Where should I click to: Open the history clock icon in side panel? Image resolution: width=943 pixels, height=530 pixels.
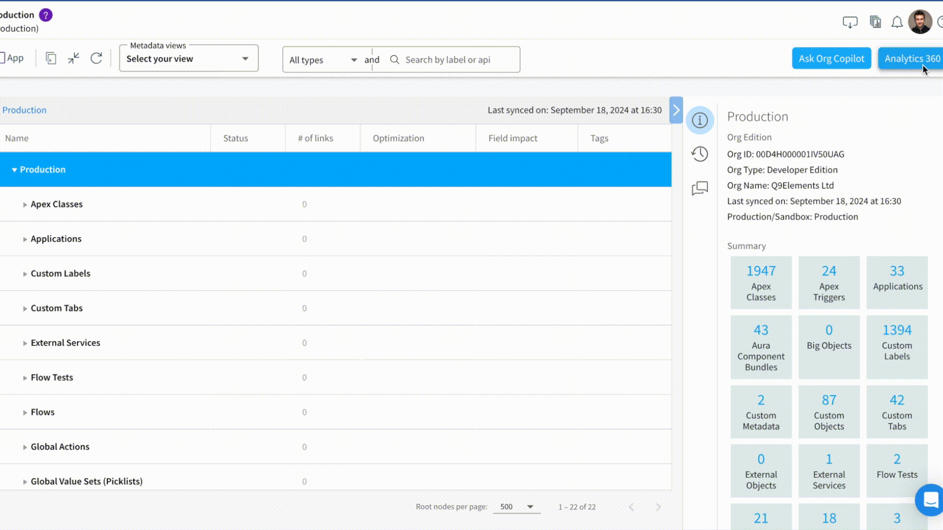[x=700, y=154]
